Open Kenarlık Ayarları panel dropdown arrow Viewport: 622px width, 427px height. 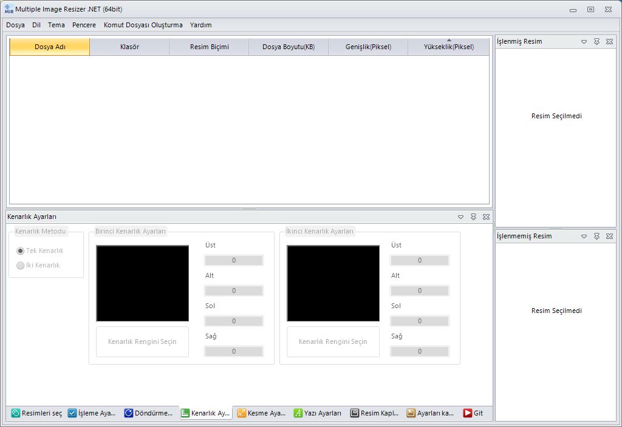coord(460,217)
